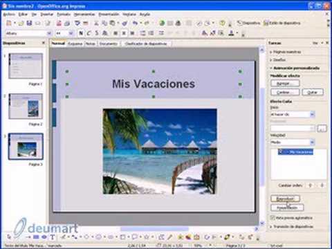This screenshot has height=249, width=332.
Task: Switch to the Esquema view tab
Action: tap(75, 44)
